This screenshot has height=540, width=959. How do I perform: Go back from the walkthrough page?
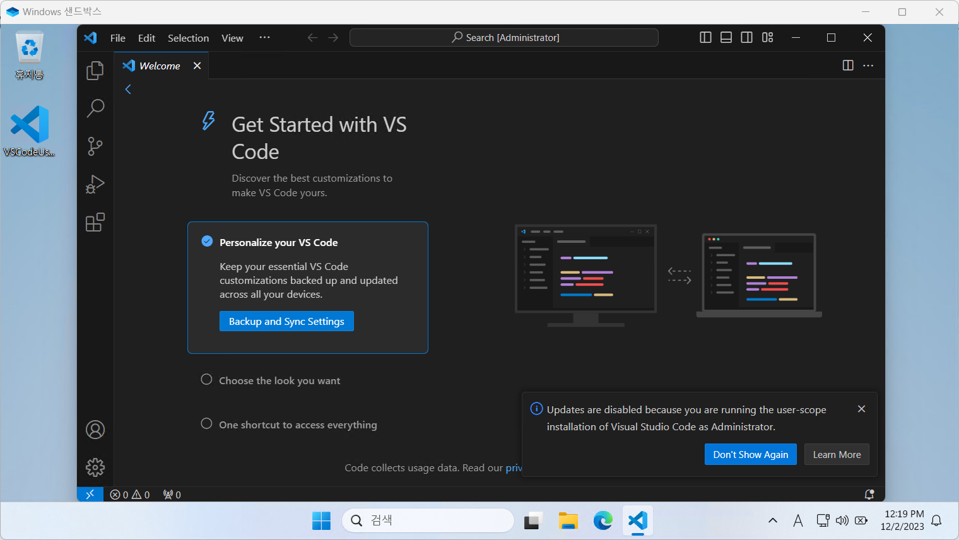pos(128,90)
